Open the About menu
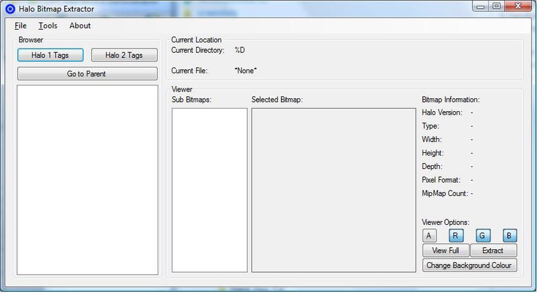This screenshot has width=539, height=293. (80, 26)
